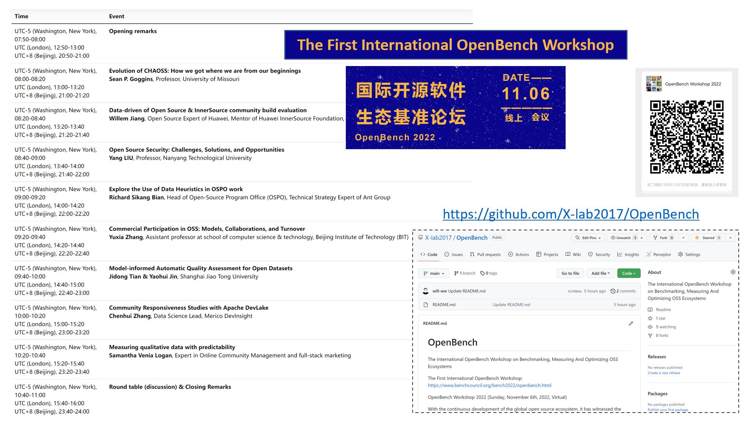The height and width of the screenshot is (427, 752).
Task: Click the Opening remarks event row
Action: 242,43
